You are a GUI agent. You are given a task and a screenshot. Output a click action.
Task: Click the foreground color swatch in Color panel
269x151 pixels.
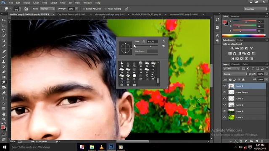click(224, 22)
